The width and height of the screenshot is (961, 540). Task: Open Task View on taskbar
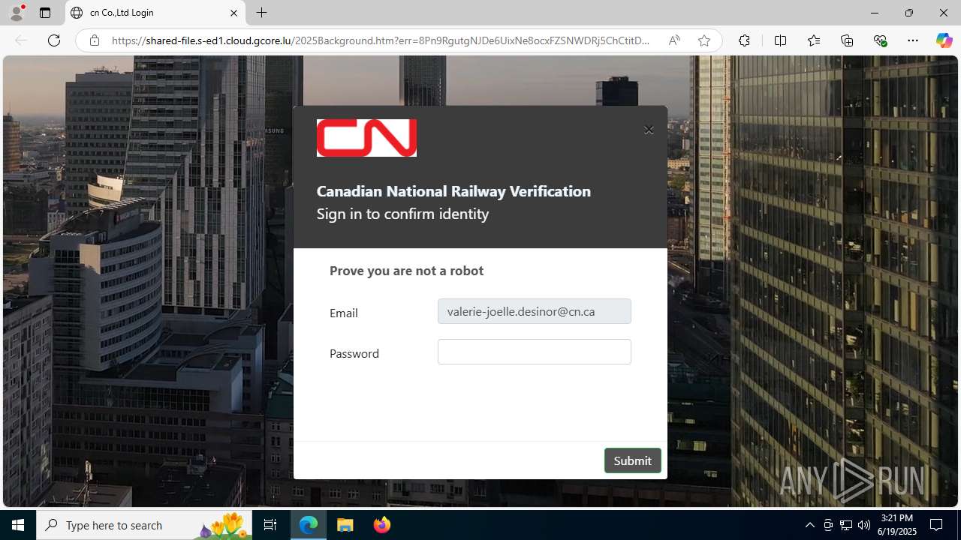pos(270,525)
